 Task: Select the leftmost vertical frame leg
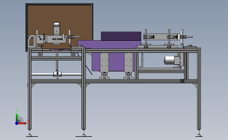tap(30, 89)
